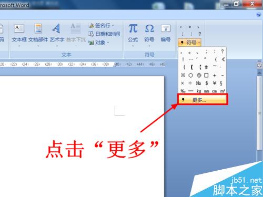Click the Ω 符号 symbol icon
Image resolution: width=263 pixels, height=197 pixels.
(x=149, y=29)
